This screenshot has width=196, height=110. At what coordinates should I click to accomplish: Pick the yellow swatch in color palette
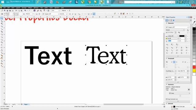[x=194, y=71]
